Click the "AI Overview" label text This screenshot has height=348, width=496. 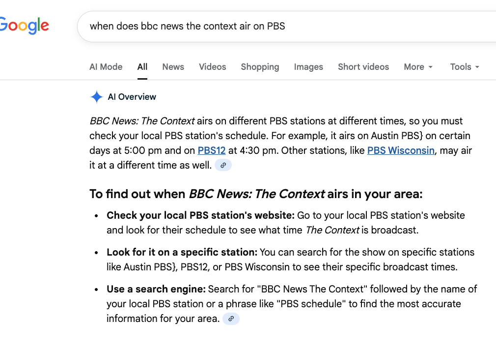click(132, 97)
